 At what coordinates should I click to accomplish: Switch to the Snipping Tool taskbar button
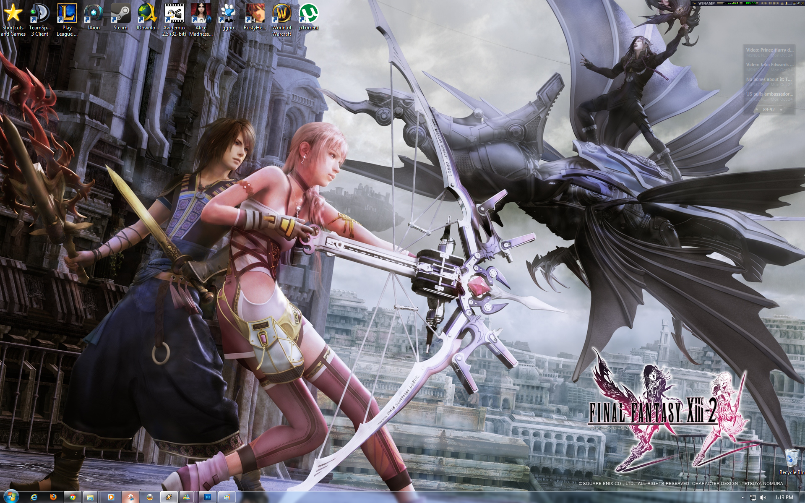pyautogui.click(x=130, y=497)
